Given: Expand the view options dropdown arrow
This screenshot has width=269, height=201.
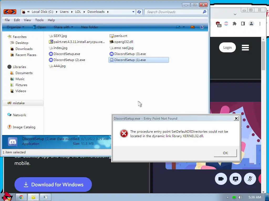Looking at the screenshot, I should click(184, 27).
